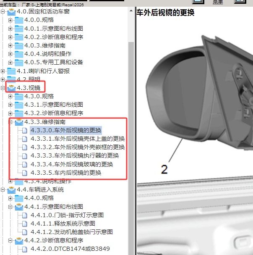Expand the 4.3.0.规格 node
Viewport: 253px width, 255px height.
tap(10, 97)
